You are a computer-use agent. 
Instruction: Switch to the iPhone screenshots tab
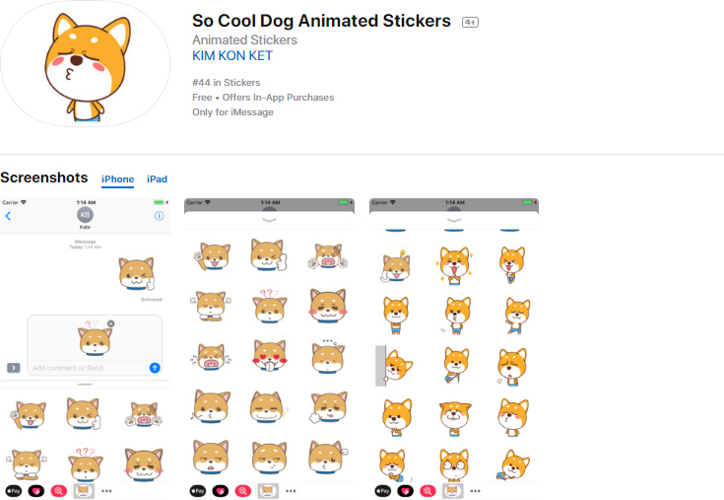pyautogui.click(x=118, y=179)
